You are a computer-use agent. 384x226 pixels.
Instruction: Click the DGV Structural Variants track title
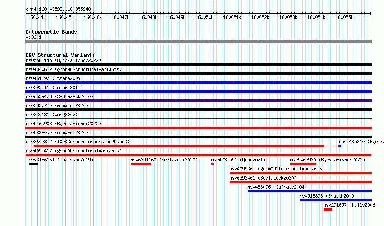click(x=60, y=55)
